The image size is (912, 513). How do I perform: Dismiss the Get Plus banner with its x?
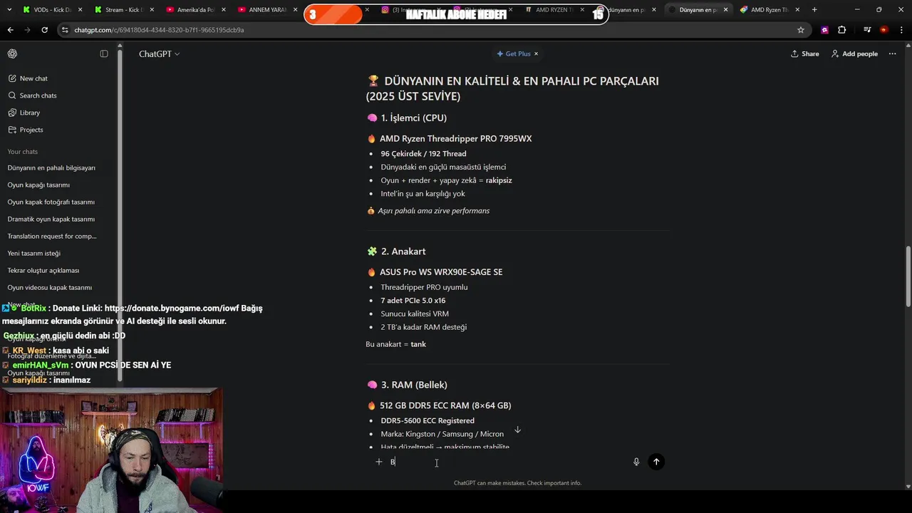pos(536,53)
